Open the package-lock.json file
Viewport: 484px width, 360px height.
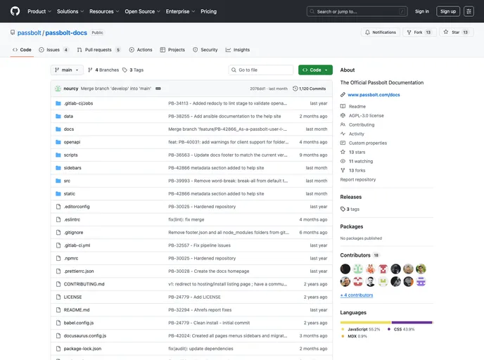82,349
